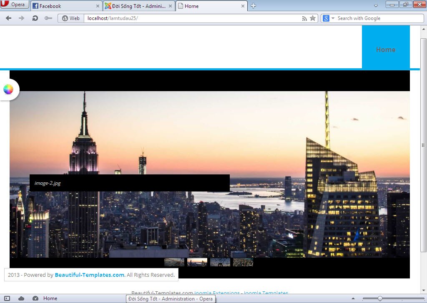Click the RSS feed icon in the address bar
The image size is (427, 303).
point(305,18)
